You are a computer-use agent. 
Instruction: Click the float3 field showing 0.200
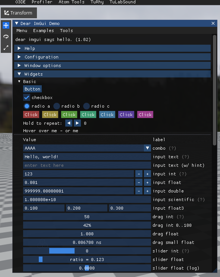coord(87,208)
